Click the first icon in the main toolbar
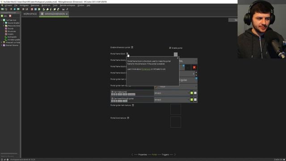 pos(2,9)
